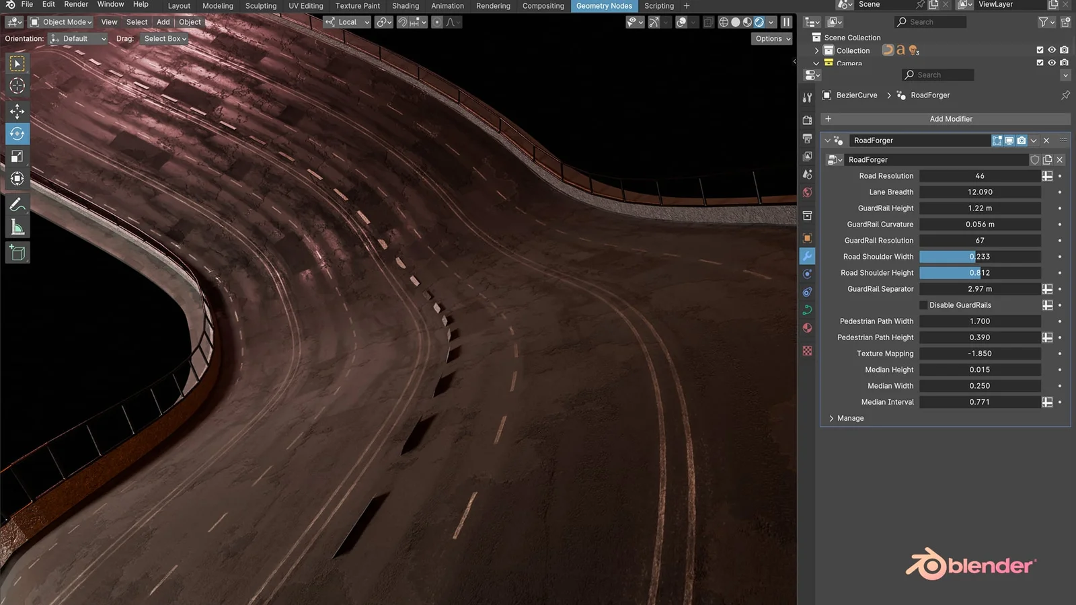1076x605 pixels.
Task: Enable the Disable GuardRails checkbox
Action: tap(923, 305)
